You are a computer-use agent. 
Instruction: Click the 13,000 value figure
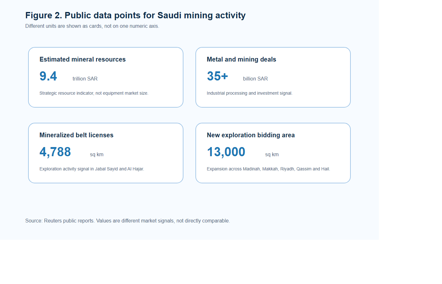pyautogui.click(x=226, y=152)
